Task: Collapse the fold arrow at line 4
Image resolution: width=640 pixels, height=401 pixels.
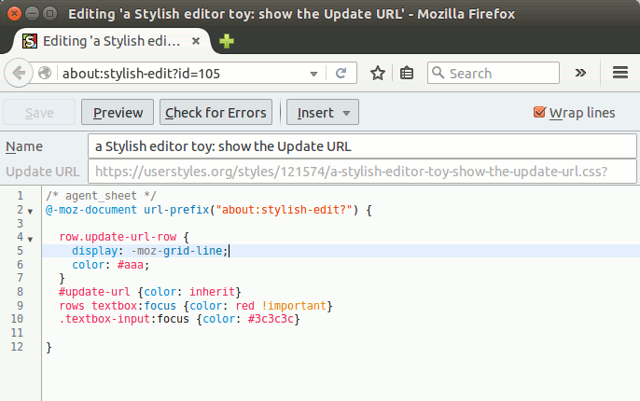Action: [x=30, y=239]
